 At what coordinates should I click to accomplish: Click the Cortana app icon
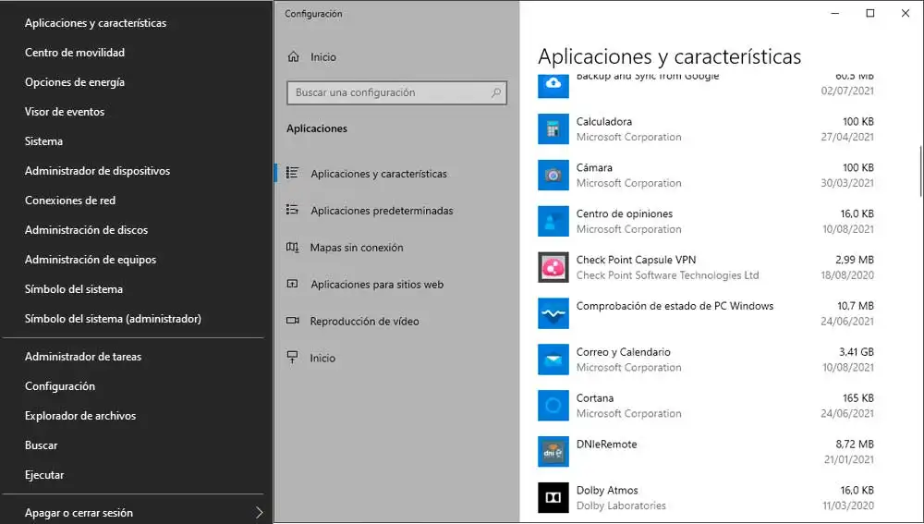tap(553, 406)
